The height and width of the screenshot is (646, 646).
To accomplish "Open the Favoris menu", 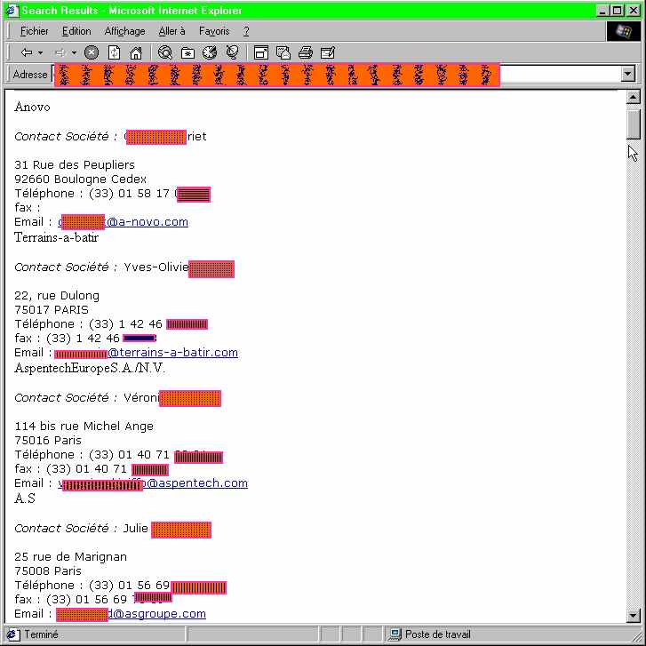I will point(214,31).
